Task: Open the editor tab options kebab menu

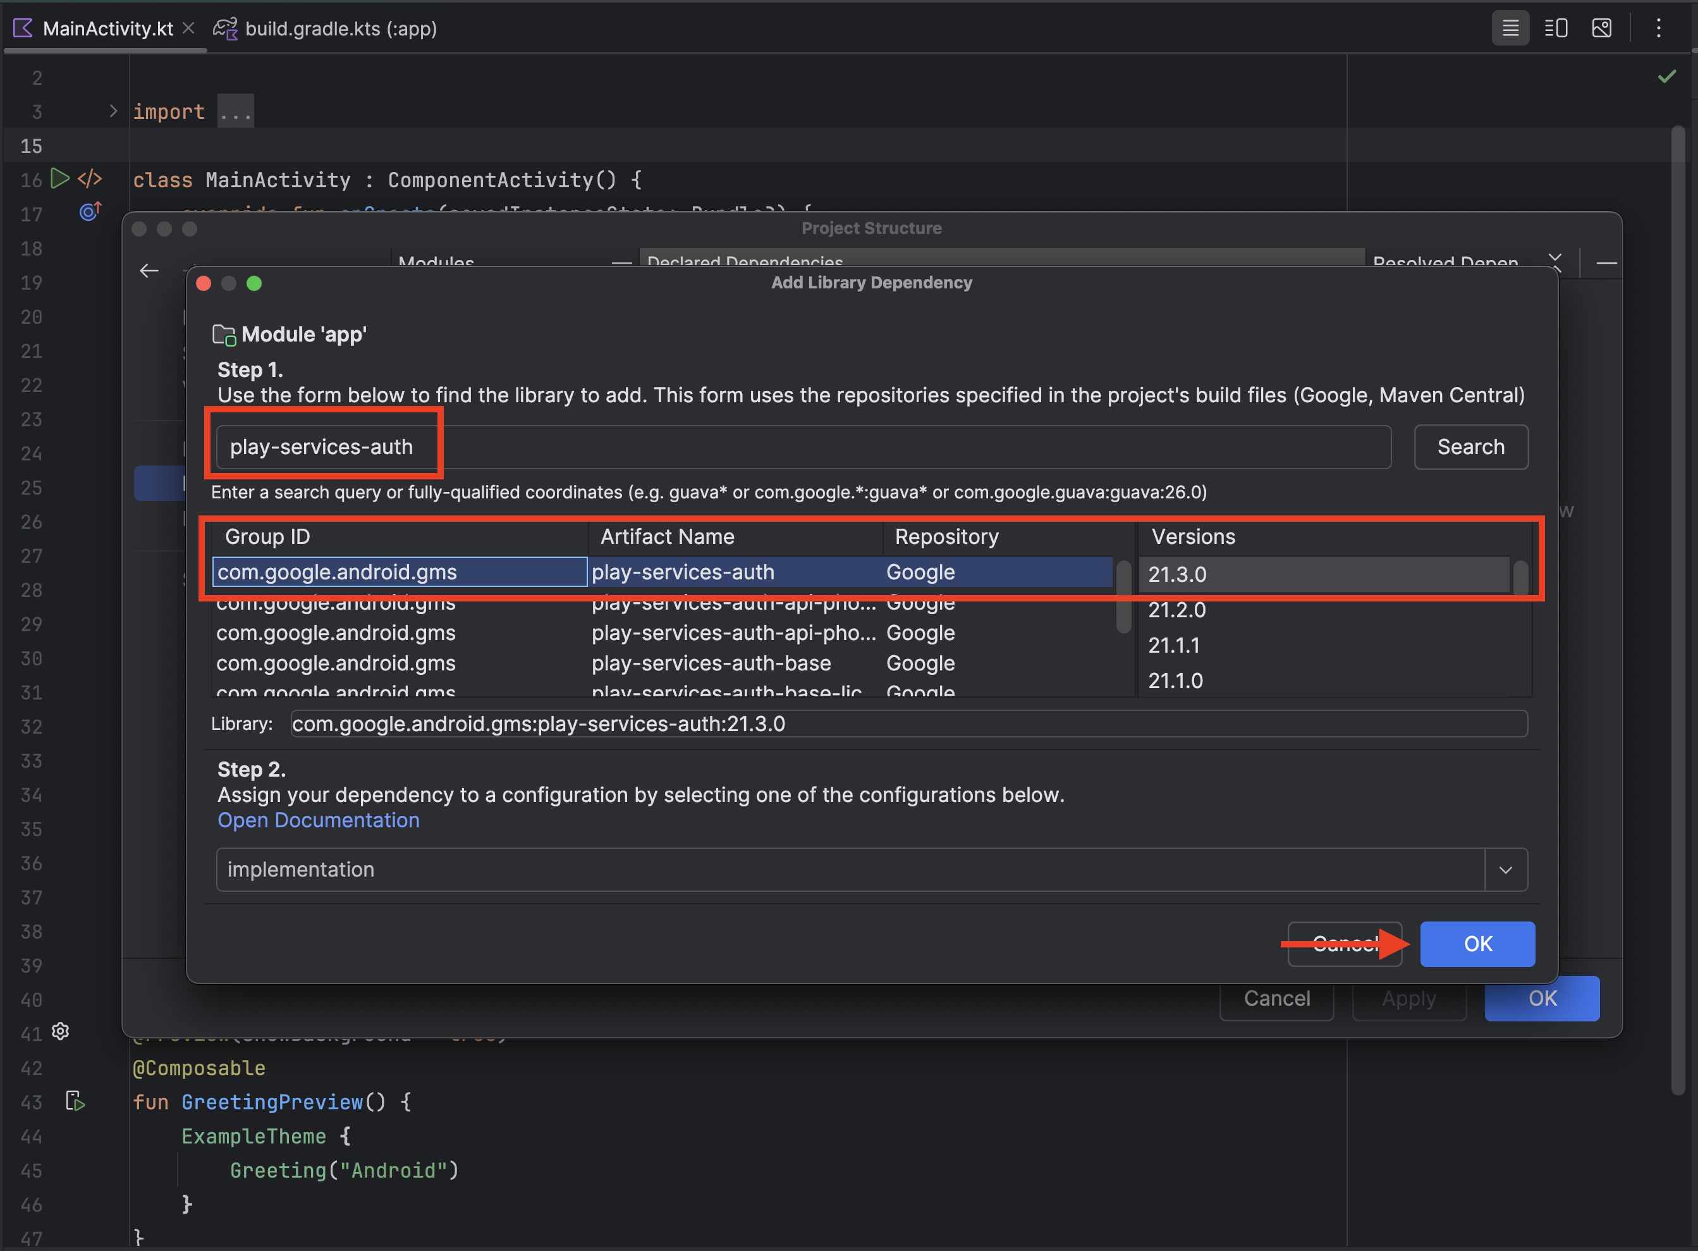Action: point(1659,28)
